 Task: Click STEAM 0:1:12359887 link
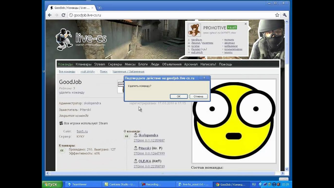(149, 140)
